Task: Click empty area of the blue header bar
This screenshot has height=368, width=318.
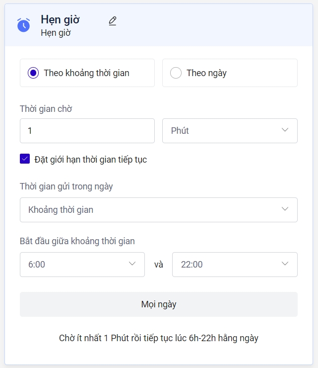Action: pyautogui.click(x=213, y=25)
